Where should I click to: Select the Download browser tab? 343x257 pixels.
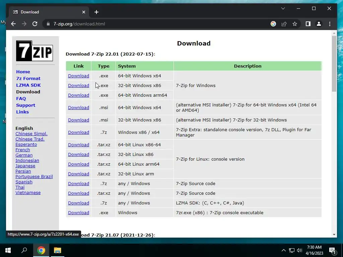[49, 12]
